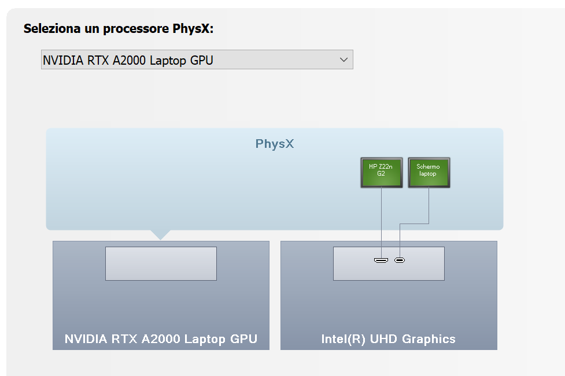Screen dimensions: 565x376
Task: Select NVIDIA RTX A2000 Laptop GPU in the dropdown
Action: pyautogui.click(x=173, y=59)
